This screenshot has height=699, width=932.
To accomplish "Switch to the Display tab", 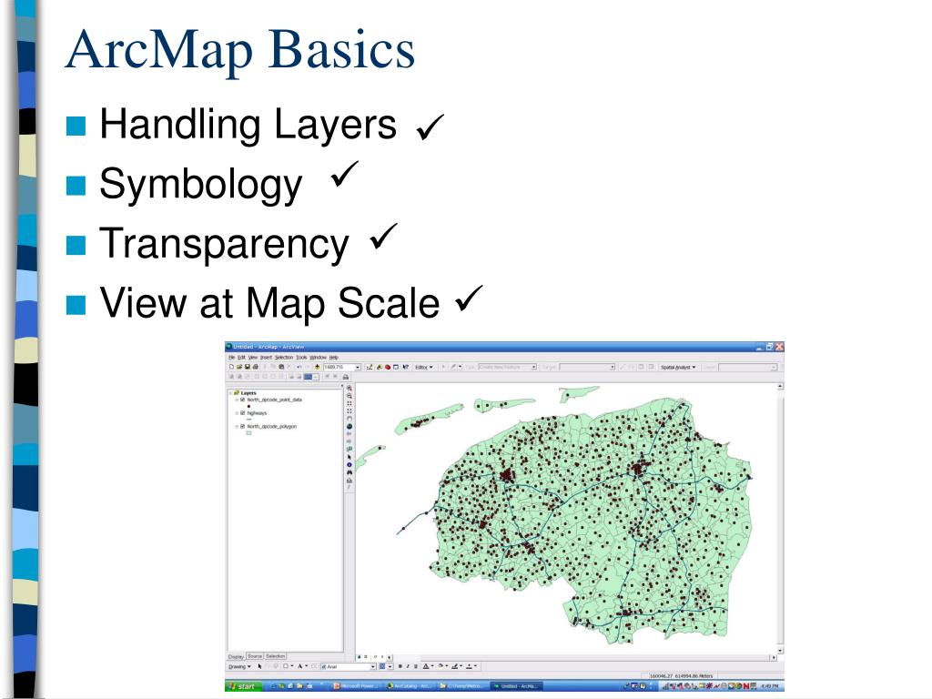I will [x=236, y=657].
